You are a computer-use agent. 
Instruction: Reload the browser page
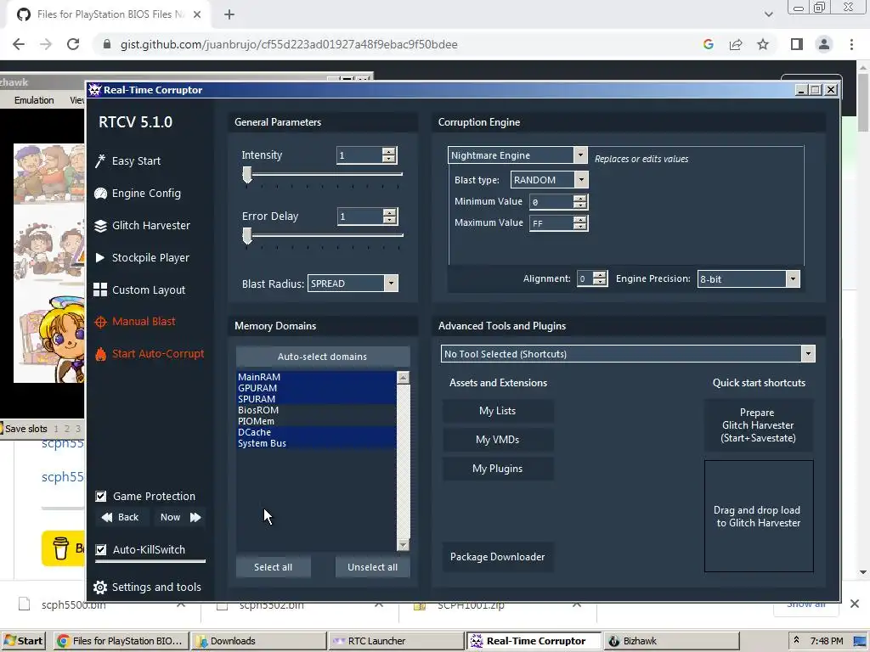click(73, 44)
